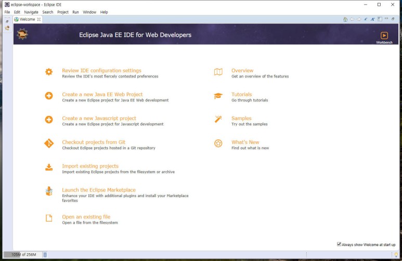402x261 pixels.
Task: Open Create a new Java EE Web Project
Action: tap(102, 94)
